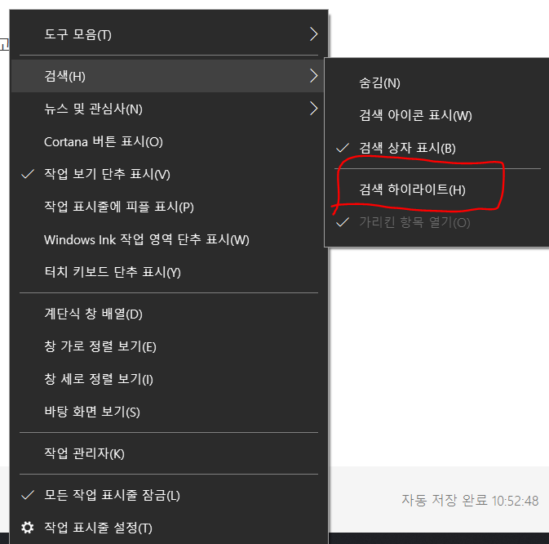Screen dimensions: 549x544
Task: Click the 자동 저장 완료 status text
Action: pyautogui.click(x=470, y=500)
